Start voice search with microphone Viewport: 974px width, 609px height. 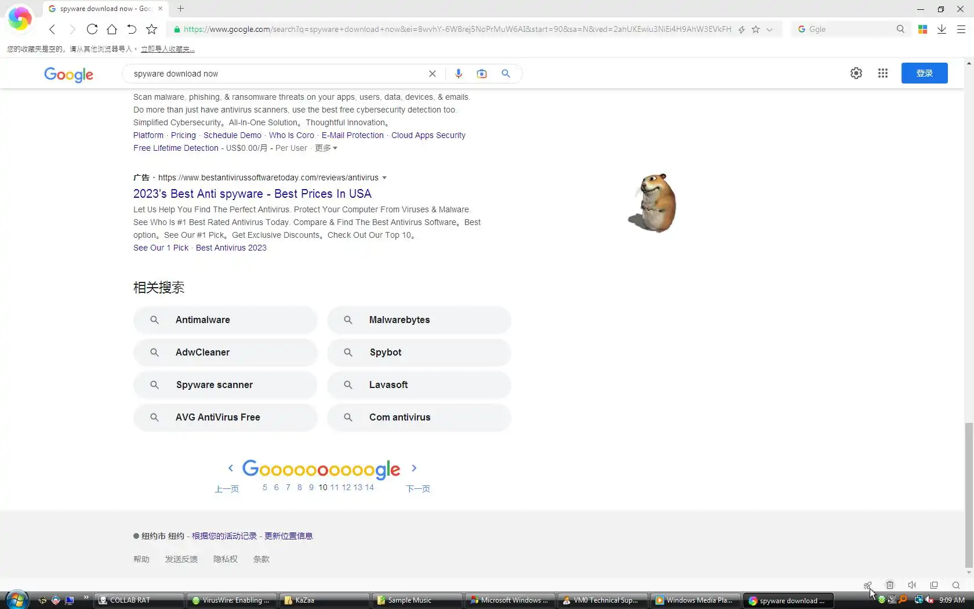(459, 74)
